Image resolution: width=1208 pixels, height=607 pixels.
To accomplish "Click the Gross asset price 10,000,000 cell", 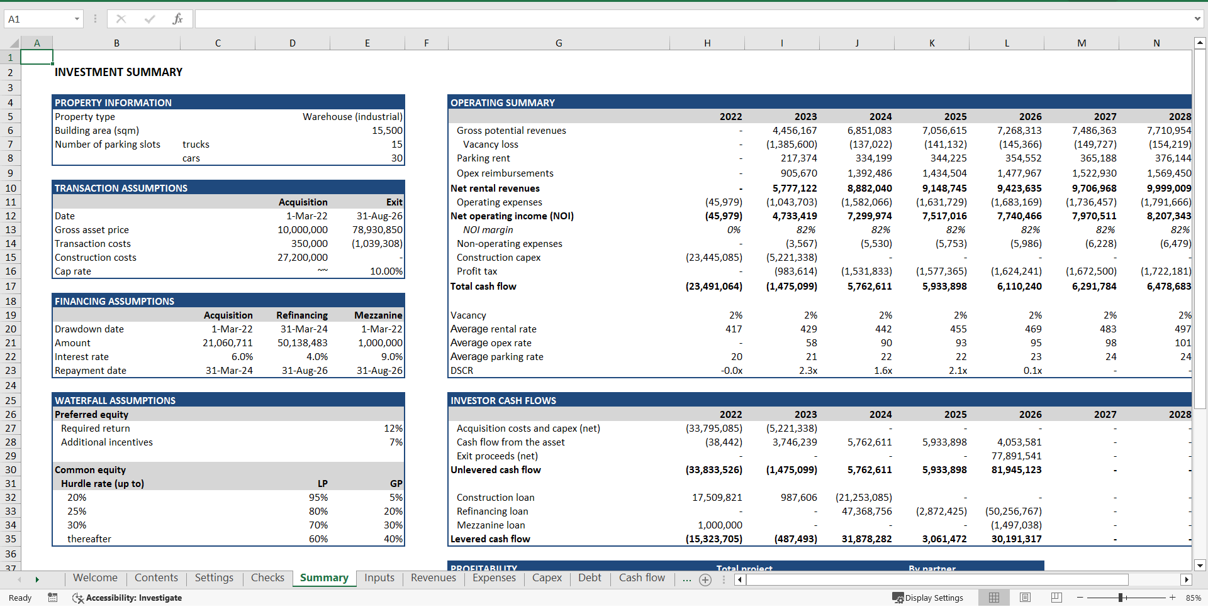I will pos(293,230).
